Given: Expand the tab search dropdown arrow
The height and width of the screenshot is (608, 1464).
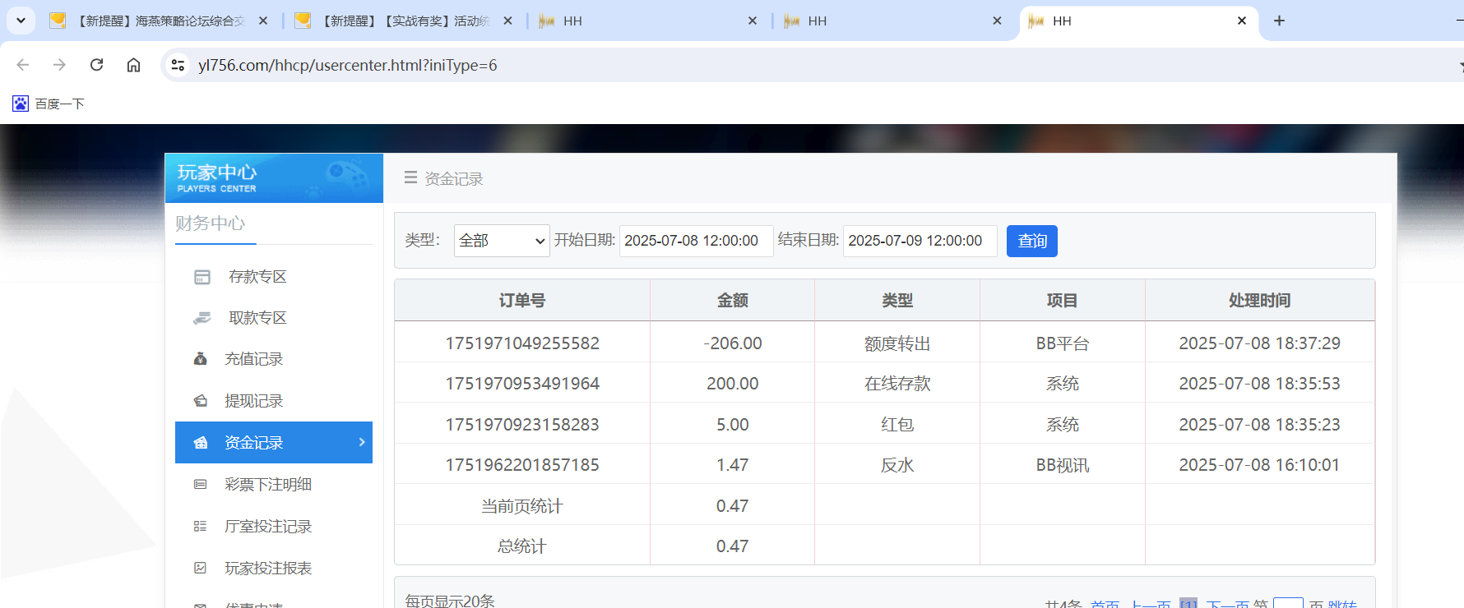Looking at the screenshot, I should pyautogui.click(x=21, y=21).
